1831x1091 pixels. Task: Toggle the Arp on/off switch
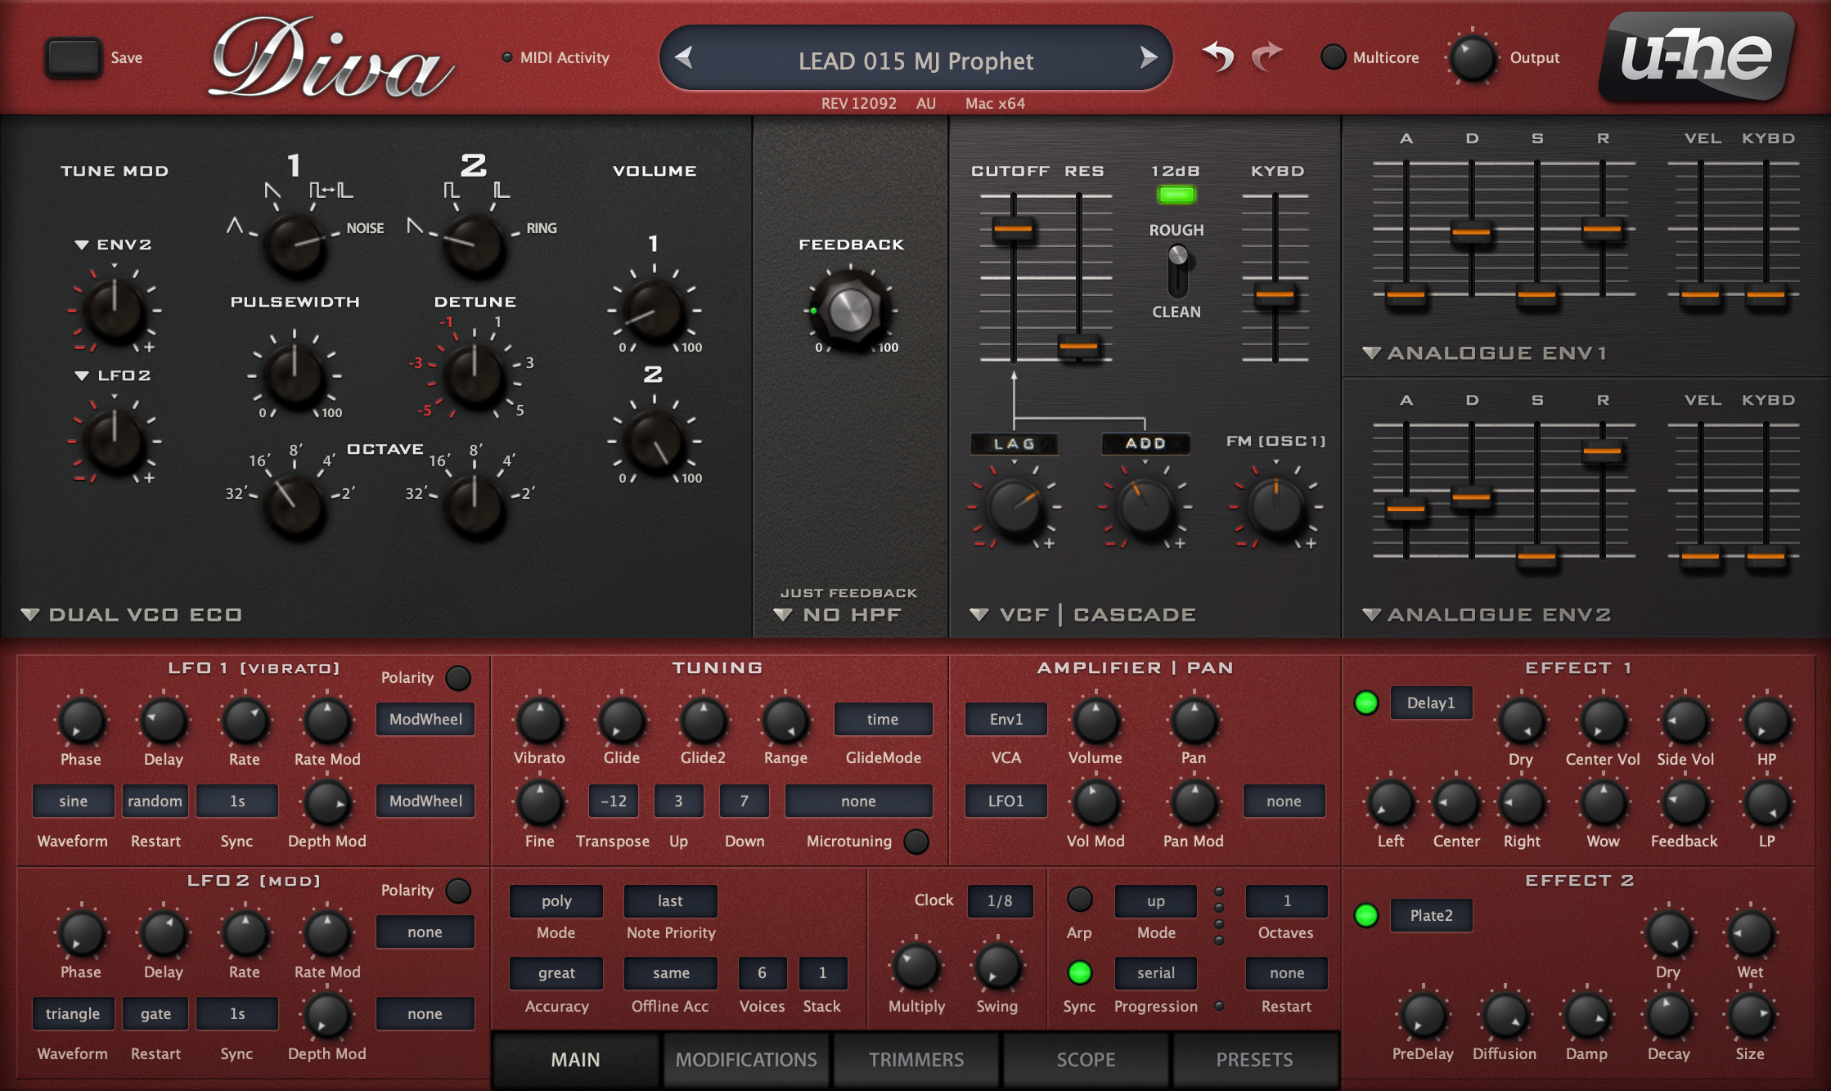pyautogui.click(x=1080, y=899)
